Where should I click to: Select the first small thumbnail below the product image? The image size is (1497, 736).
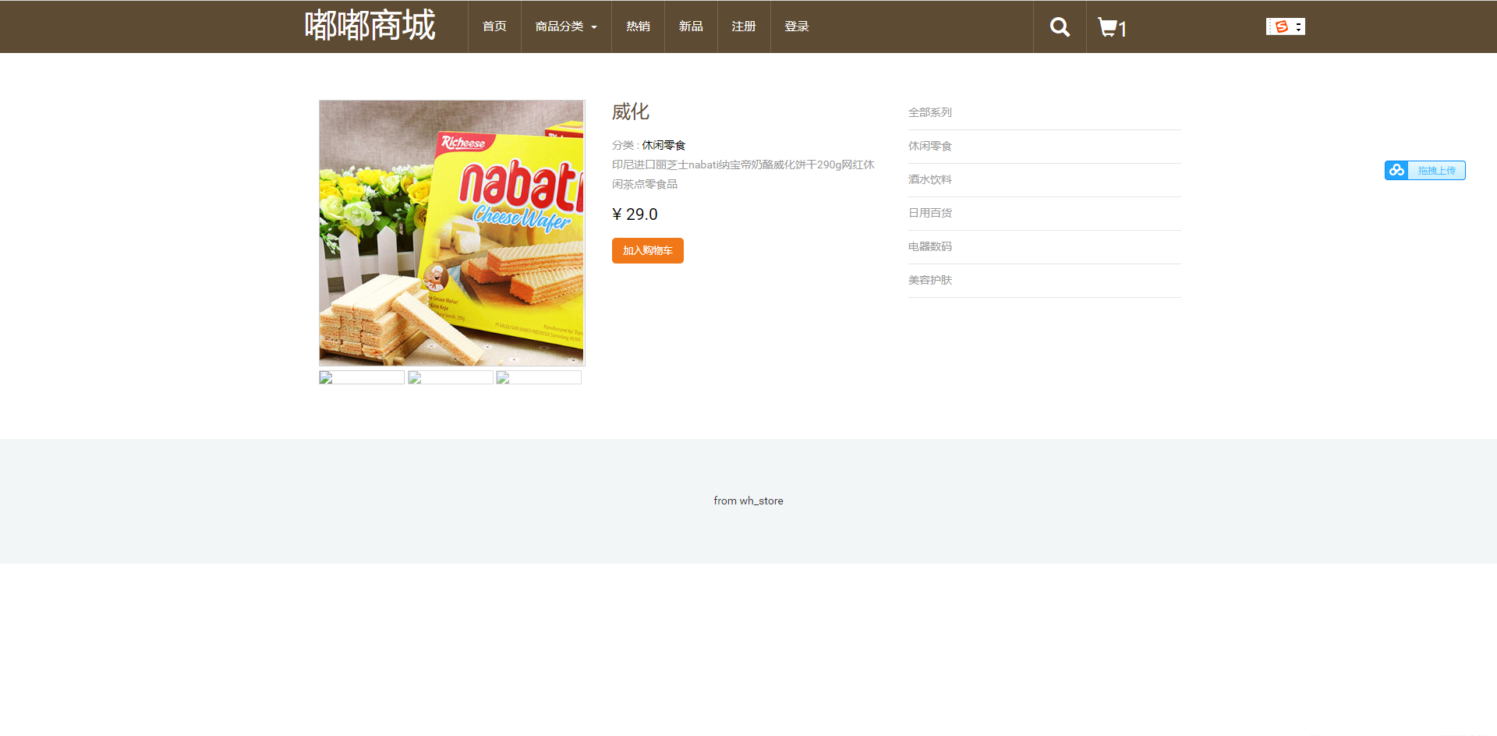(x=361, y=377)
